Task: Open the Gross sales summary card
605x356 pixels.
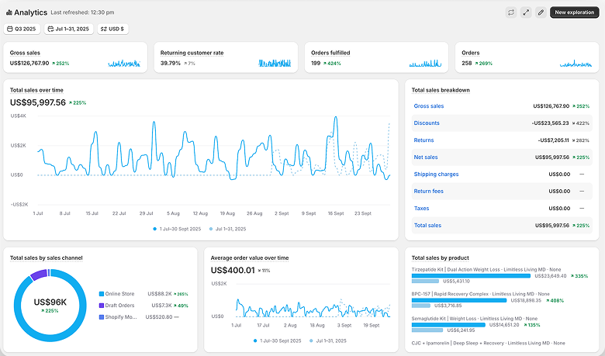Action: pos(75,57)
